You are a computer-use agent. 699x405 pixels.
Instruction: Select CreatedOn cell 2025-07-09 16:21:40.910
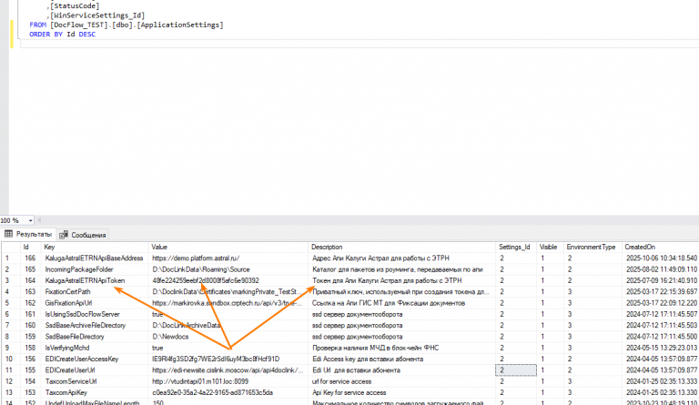pyautogui.click(x=660, y=280)
